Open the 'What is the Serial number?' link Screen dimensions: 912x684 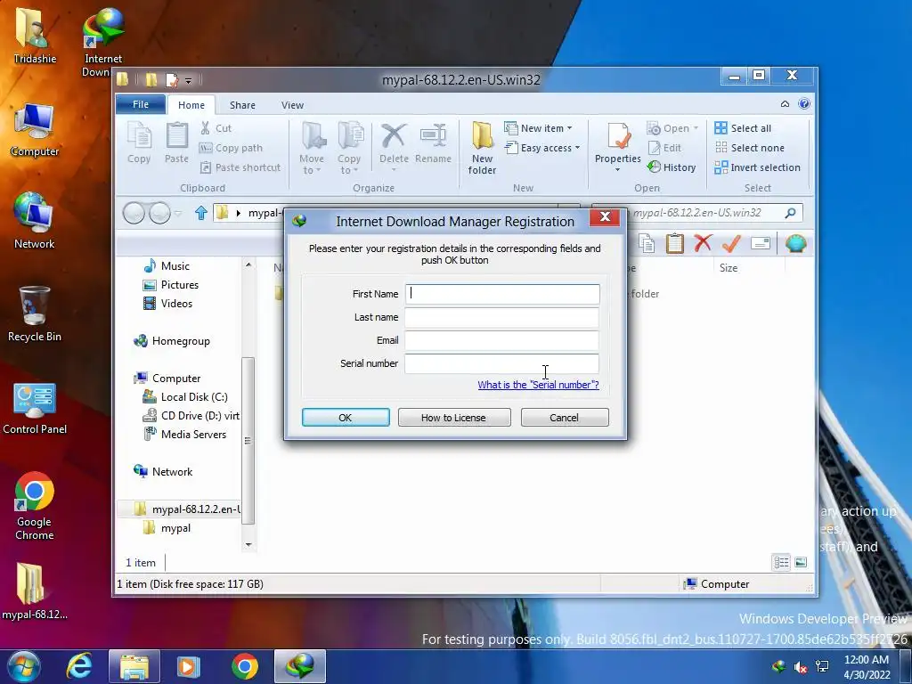click(x=538, y=385)
